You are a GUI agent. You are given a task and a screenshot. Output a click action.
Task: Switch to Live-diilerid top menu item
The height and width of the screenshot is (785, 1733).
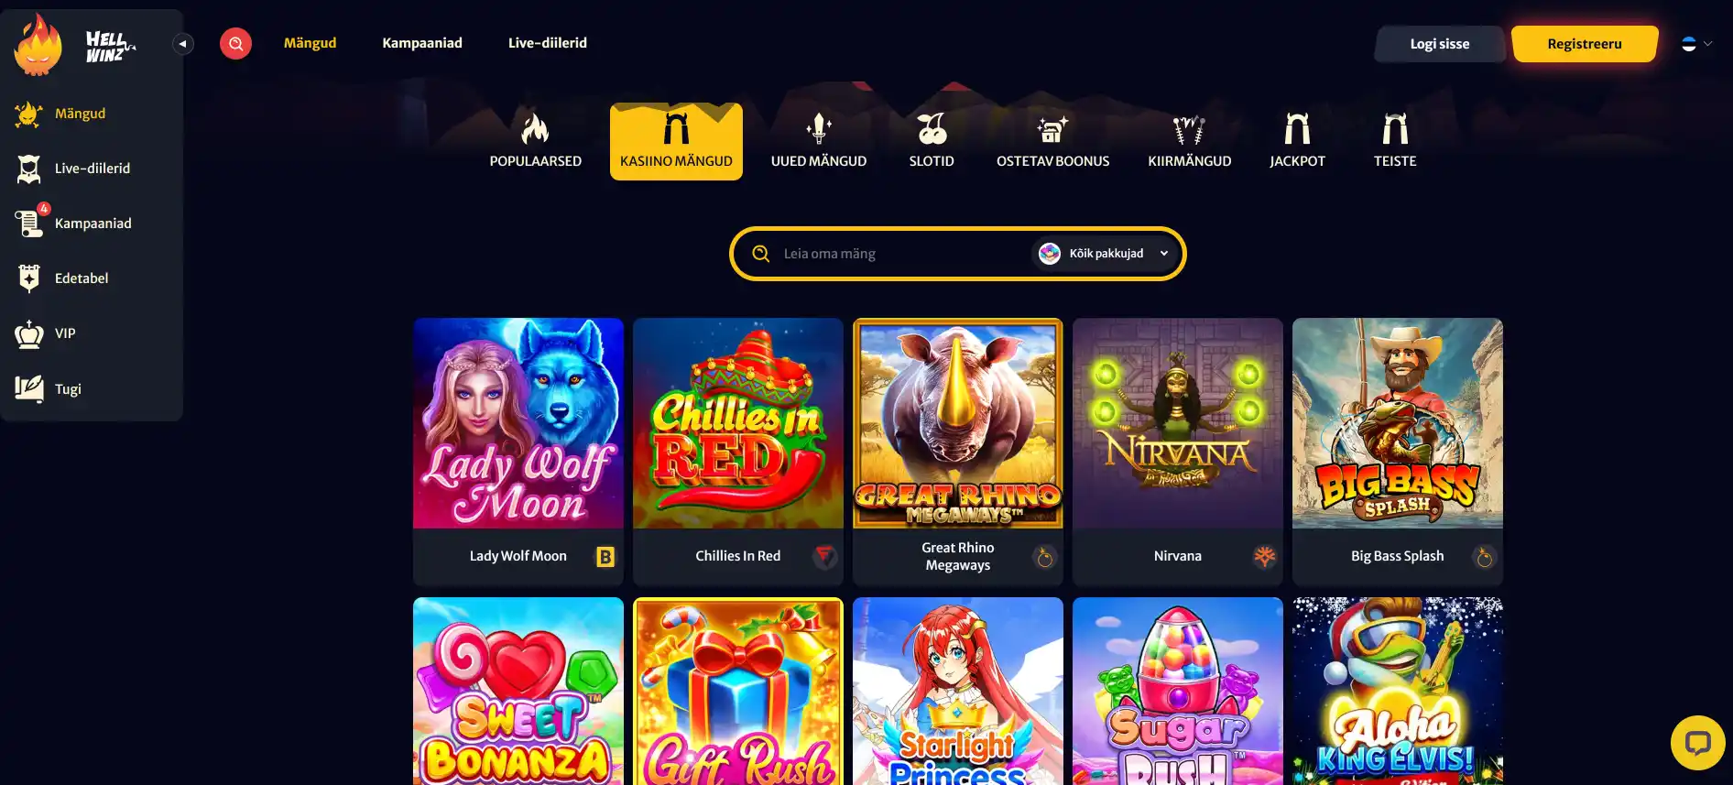point(548,43)
